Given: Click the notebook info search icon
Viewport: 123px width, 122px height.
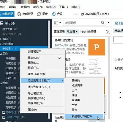Looking at the screenshot, I should (108, 32).
